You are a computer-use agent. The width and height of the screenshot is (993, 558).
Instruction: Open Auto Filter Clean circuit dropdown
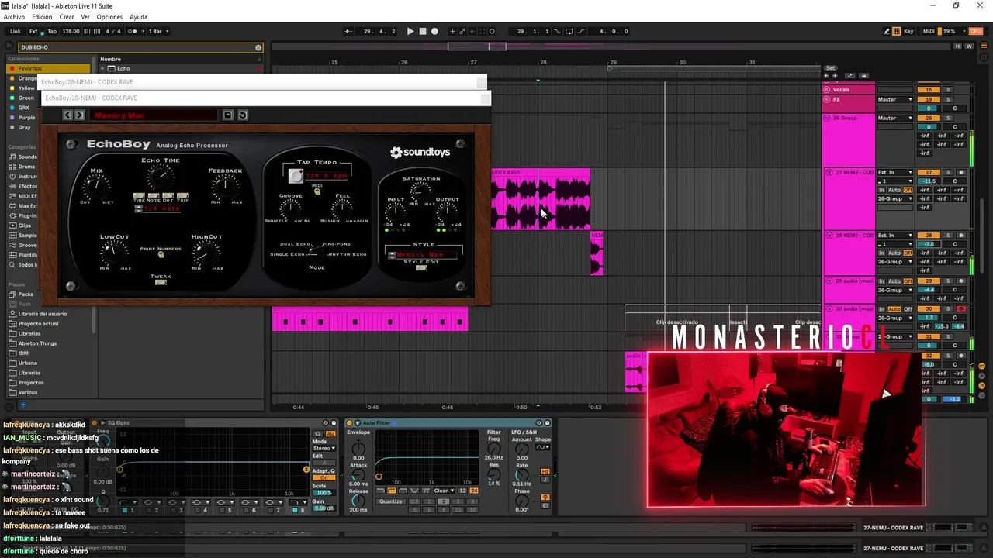(444, 491)
